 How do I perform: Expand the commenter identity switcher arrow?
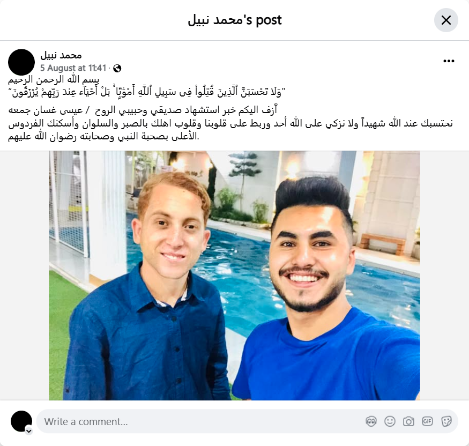29,431
